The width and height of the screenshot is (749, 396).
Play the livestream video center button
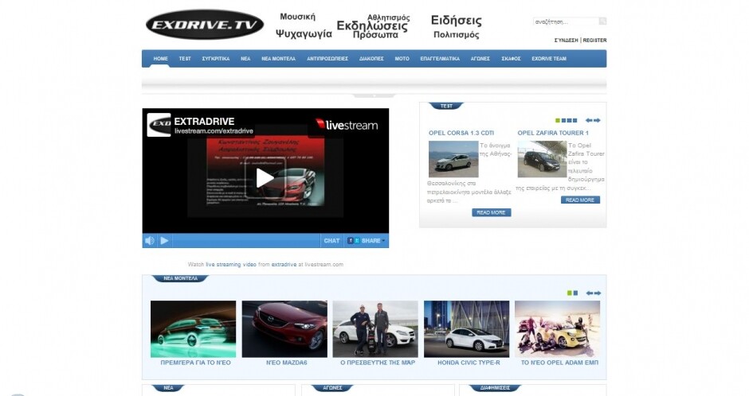tap(265, 178)
